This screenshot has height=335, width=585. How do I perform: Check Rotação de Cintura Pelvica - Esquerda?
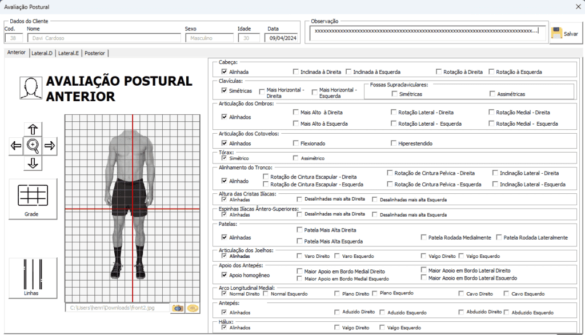point(390,184)
